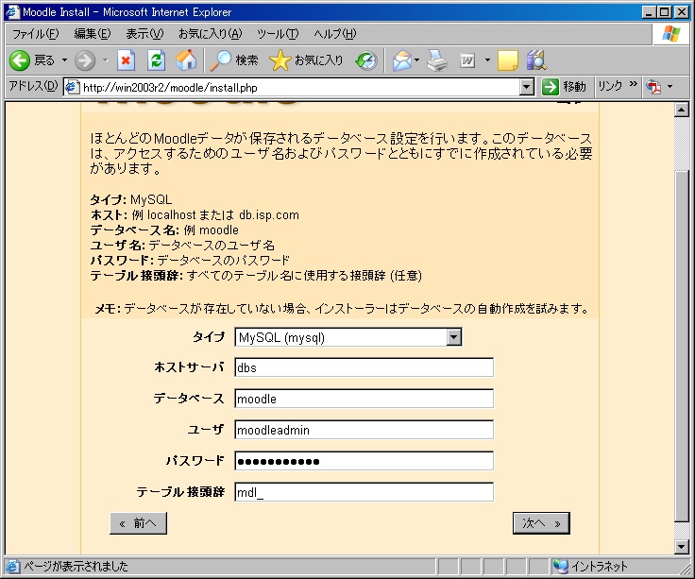Click the vertical scrollbar down arrow

[x=682, y=547]
